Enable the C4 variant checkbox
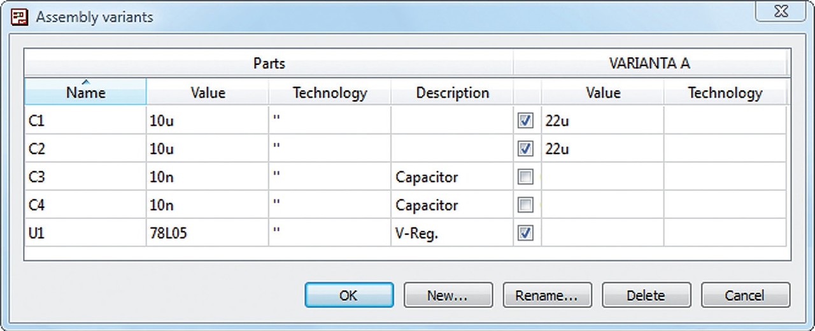 click(525, 205)
